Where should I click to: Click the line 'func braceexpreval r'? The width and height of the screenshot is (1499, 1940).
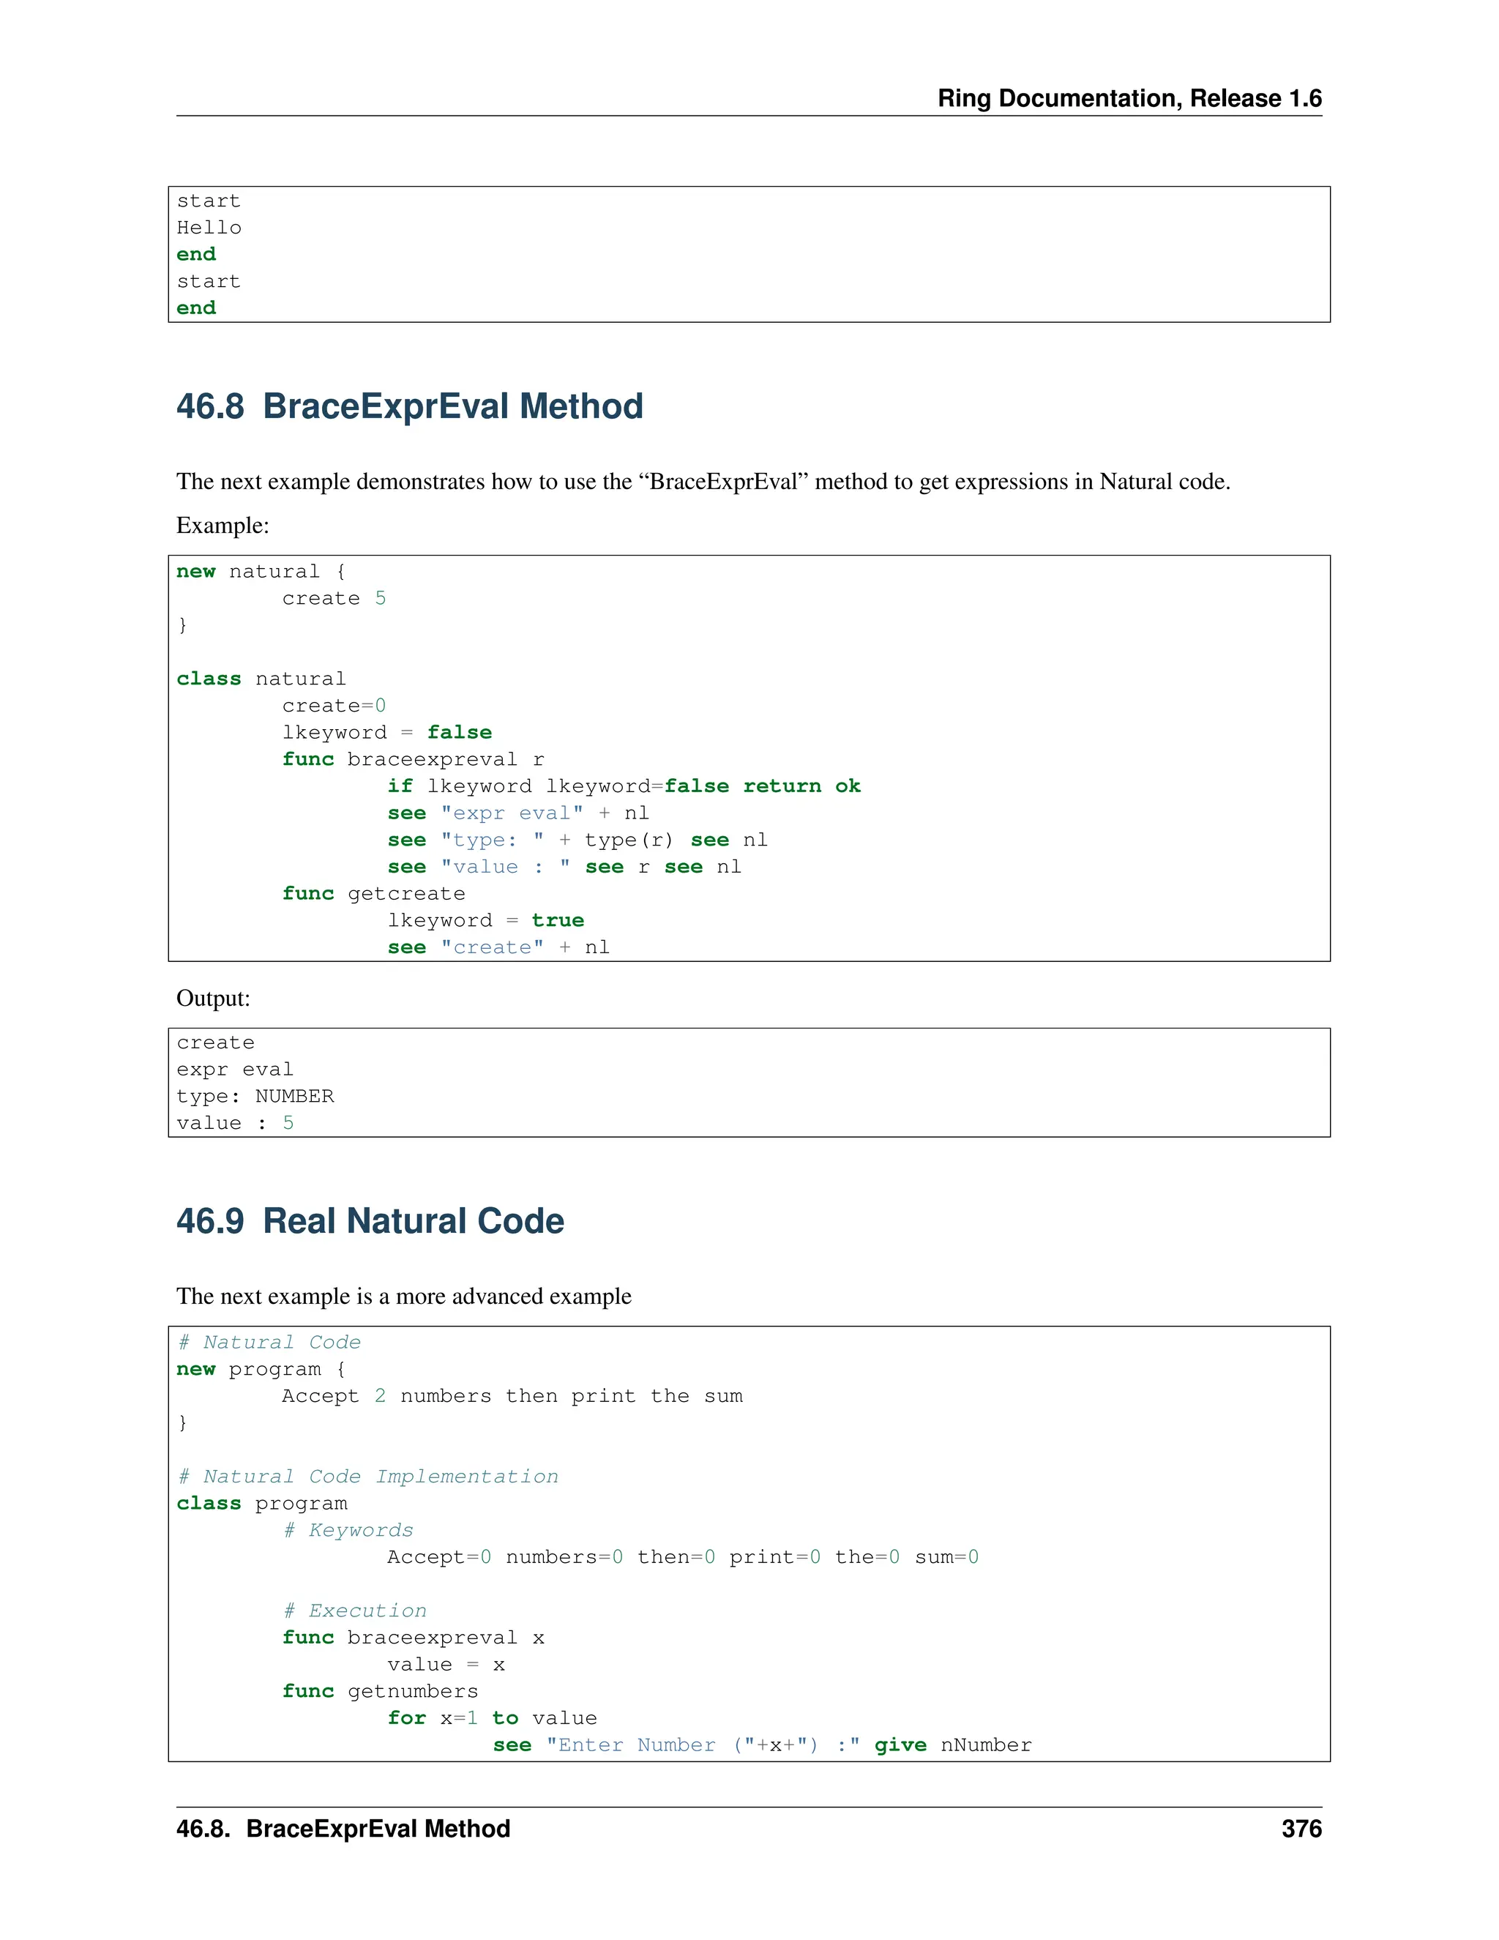coord(413,759)
